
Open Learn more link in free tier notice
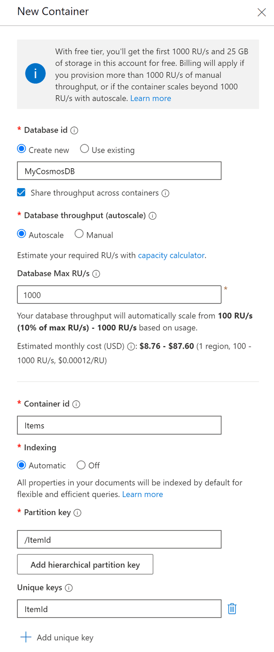point(151,98)
